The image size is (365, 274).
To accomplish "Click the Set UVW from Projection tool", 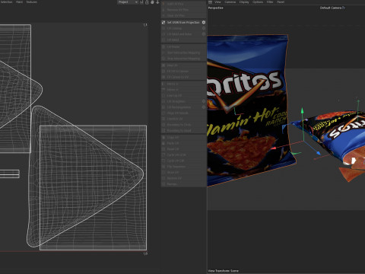I will tap(183, 23).
